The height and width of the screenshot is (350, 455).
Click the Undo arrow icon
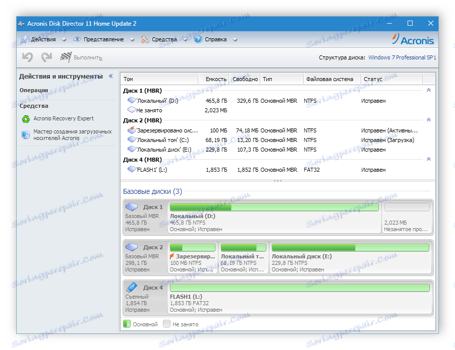click(27, 57)
